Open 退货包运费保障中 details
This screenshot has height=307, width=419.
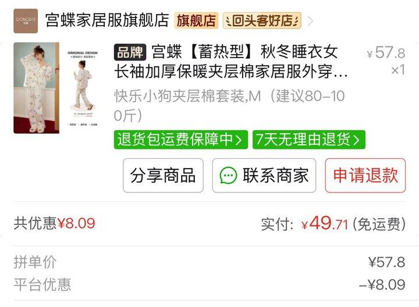pos(180,140)
